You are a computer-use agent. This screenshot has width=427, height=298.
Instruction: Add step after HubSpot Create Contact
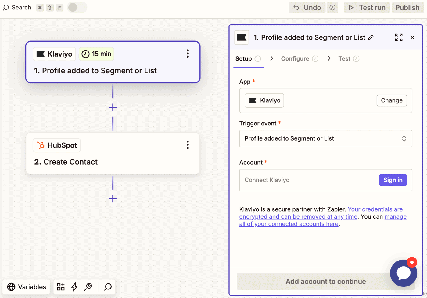click(113, 199)
